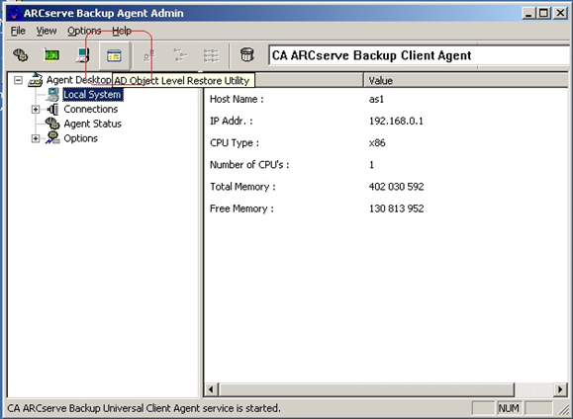The width and height of the screenshot is (573, 419).
Task: Open the Help menu
Action: pos(122,31)
